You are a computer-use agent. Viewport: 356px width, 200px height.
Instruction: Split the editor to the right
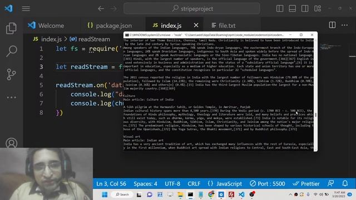pyautogui.click(x=332, y=25)
